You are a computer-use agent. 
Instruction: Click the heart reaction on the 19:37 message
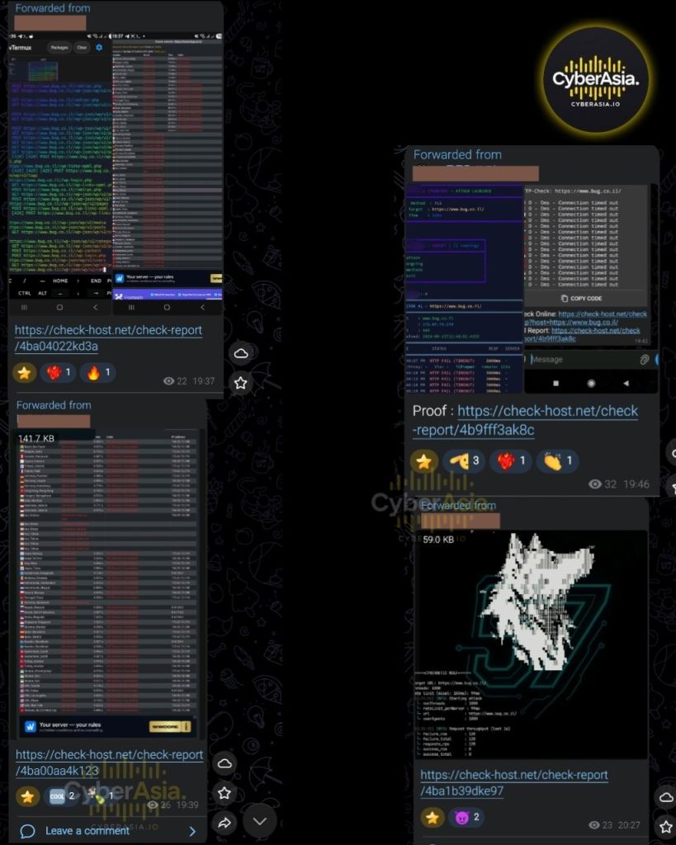click(x=59, y=372)
